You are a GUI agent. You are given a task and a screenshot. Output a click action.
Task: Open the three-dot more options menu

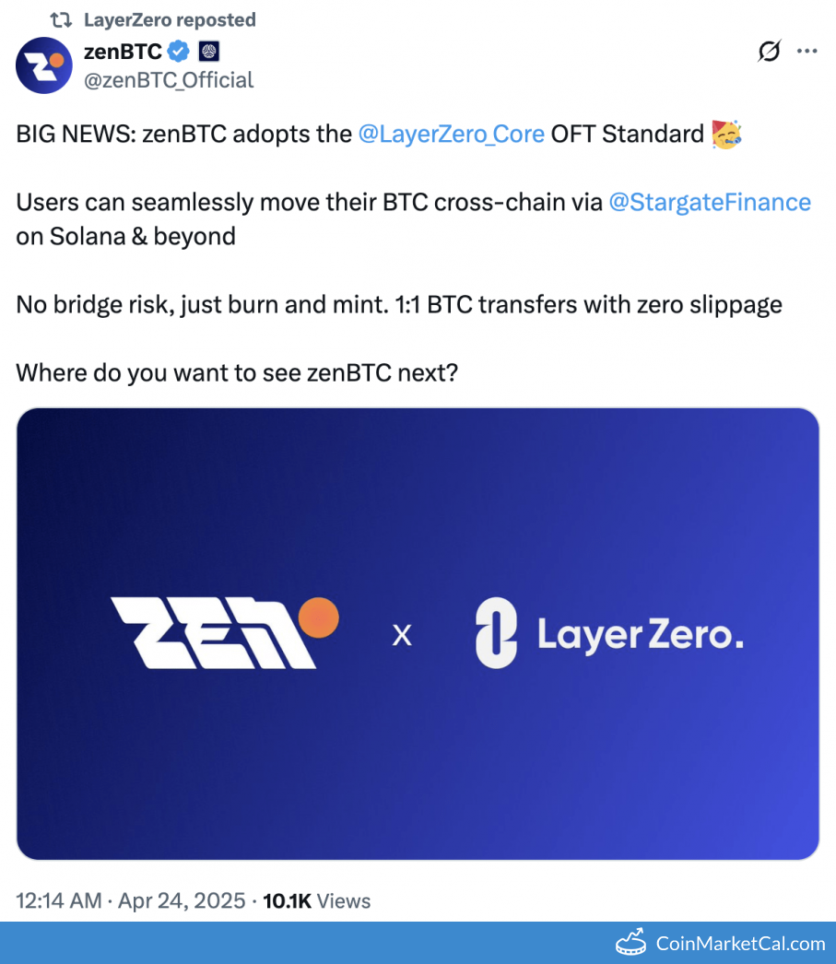(807, 52)
